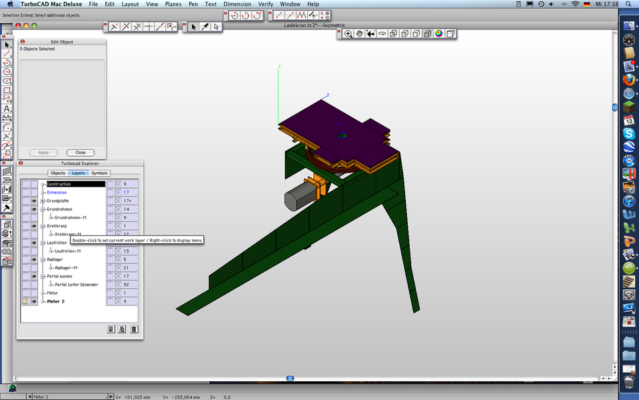Collapse the Portal aussen layer group
Viewport: 639px width, 400px height.
point(43,276)
